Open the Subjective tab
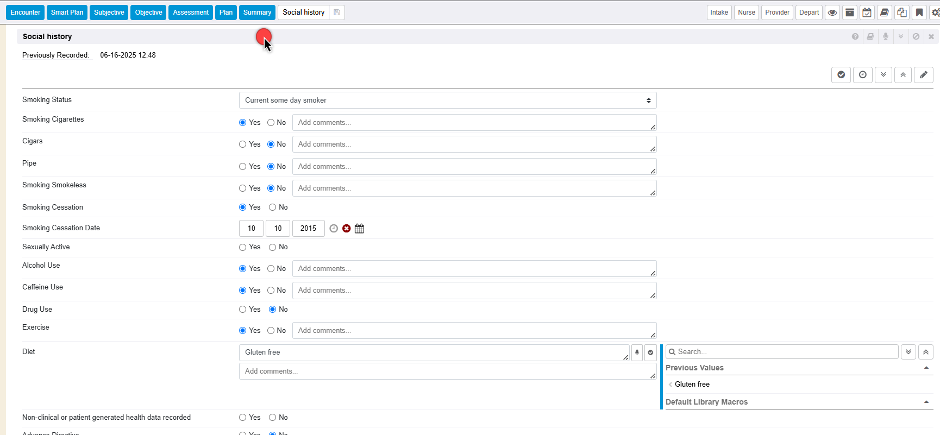Screen dimensions: 940x435 [x=109, y=12]
